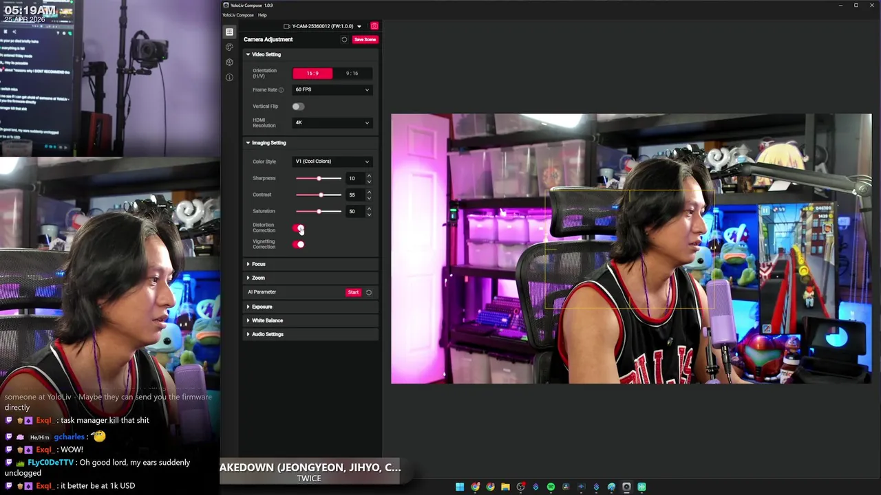Screen dimensions: 881x495
Task: Open the green waveform app in taskbar
Action: [x=641, y=487]
